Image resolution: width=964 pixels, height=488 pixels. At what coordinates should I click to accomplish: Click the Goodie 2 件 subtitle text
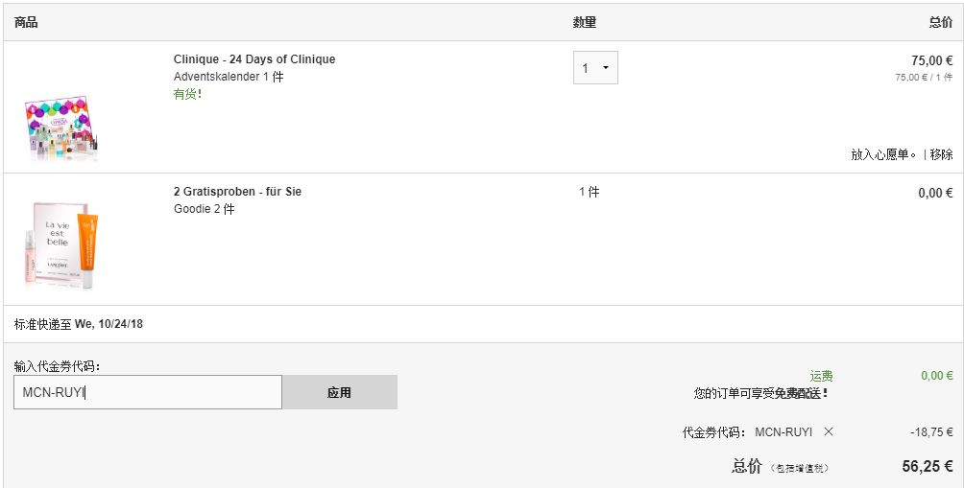pos(205,209)
